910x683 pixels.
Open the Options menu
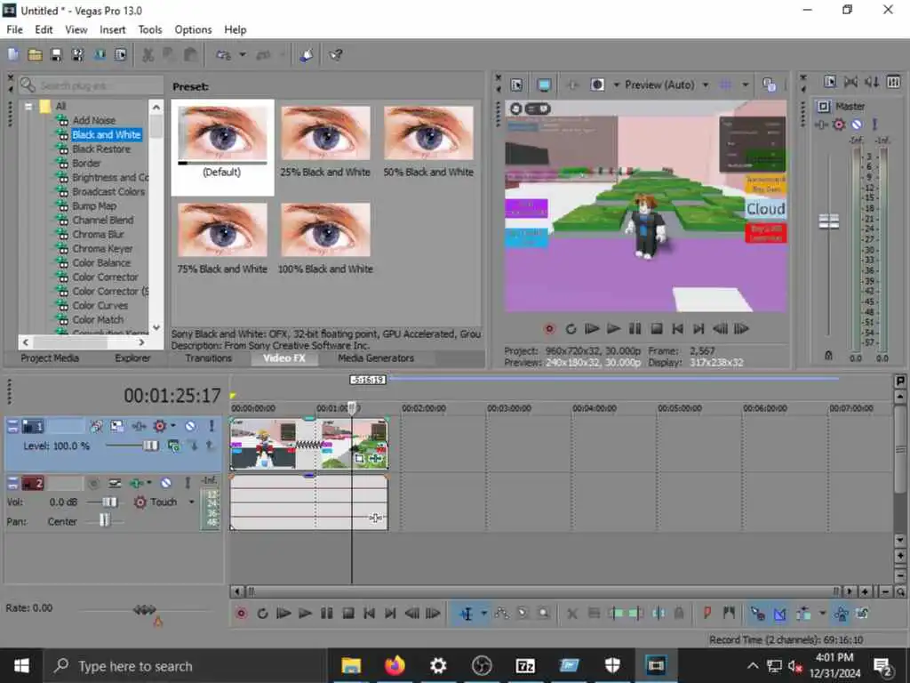point(193,29)
